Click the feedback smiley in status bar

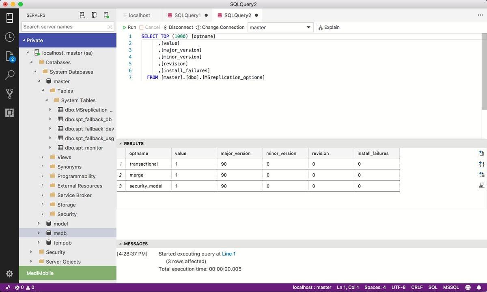[468, 288]
